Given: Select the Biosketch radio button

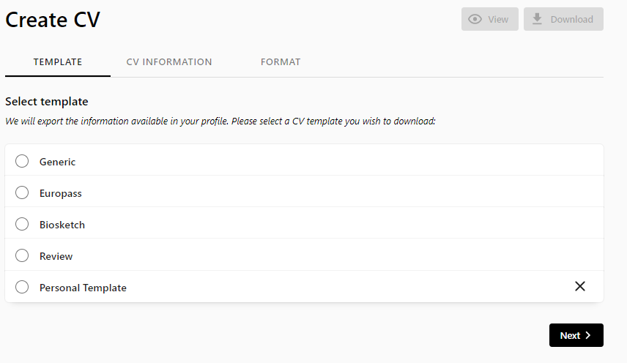Looking at the screenshot, I should (22, 224).
